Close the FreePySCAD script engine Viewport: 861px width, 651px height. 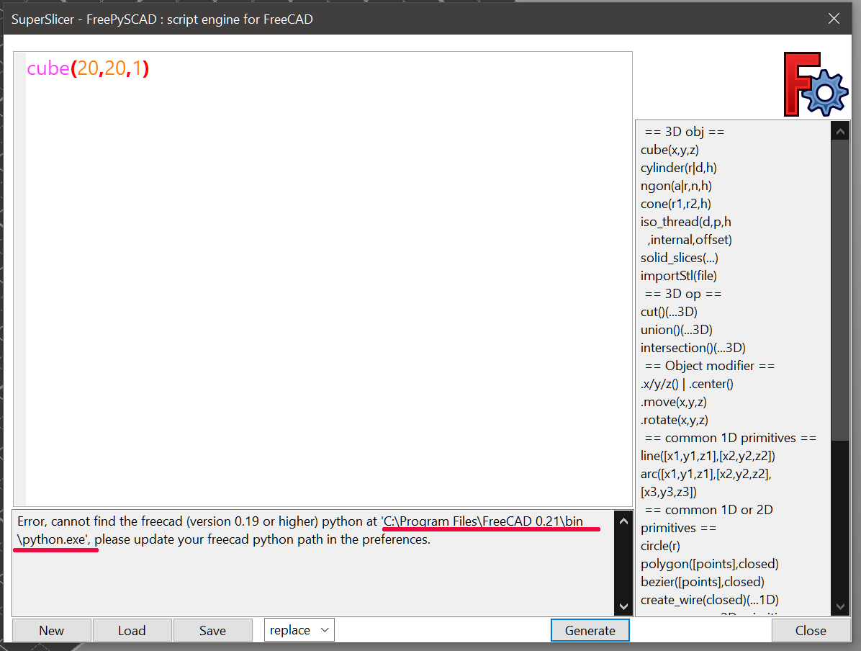pyautogui.click(x=811, y=629)
